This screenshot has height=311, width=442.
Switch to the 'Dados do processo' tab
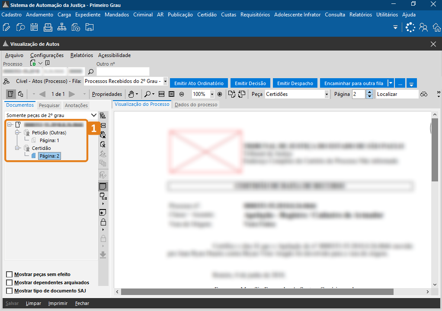point(196,105)
